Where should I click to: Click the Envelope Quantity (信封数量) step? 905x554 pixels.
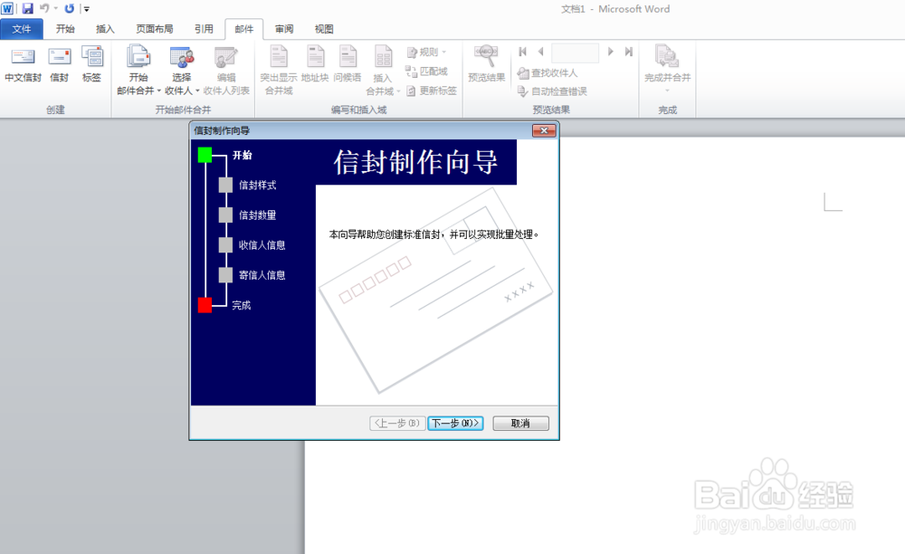(248, 215)
